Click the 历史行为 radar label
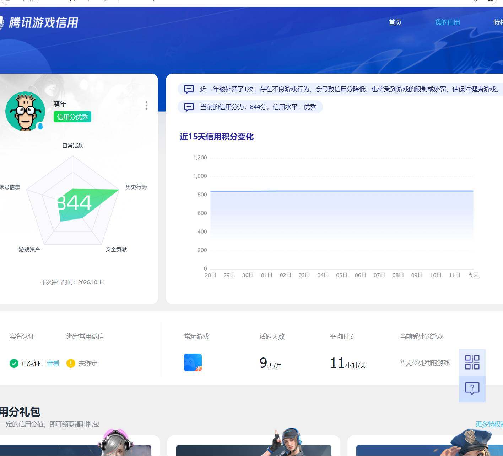 136,187
